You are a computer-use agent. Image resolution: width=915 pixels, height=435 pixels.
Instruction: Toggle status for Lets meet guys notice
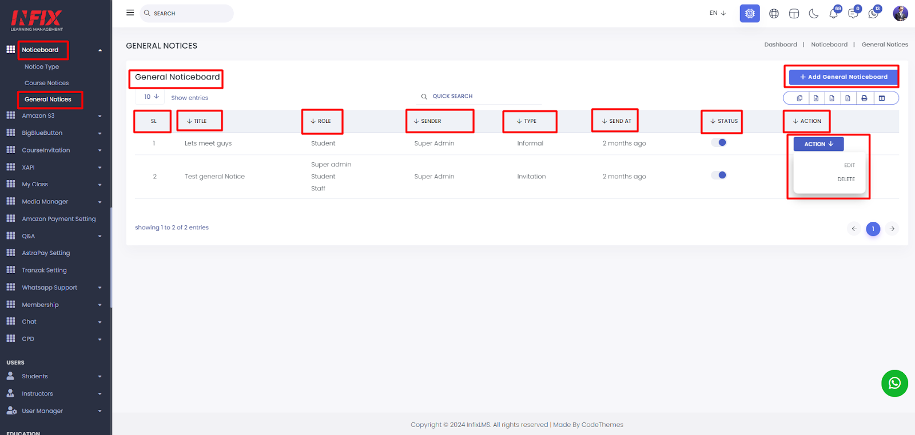tap(719, 142)
